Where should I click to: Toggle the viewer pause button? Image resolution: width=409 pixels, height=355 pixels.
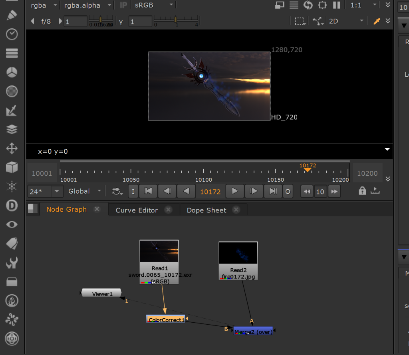pos(337,5)
